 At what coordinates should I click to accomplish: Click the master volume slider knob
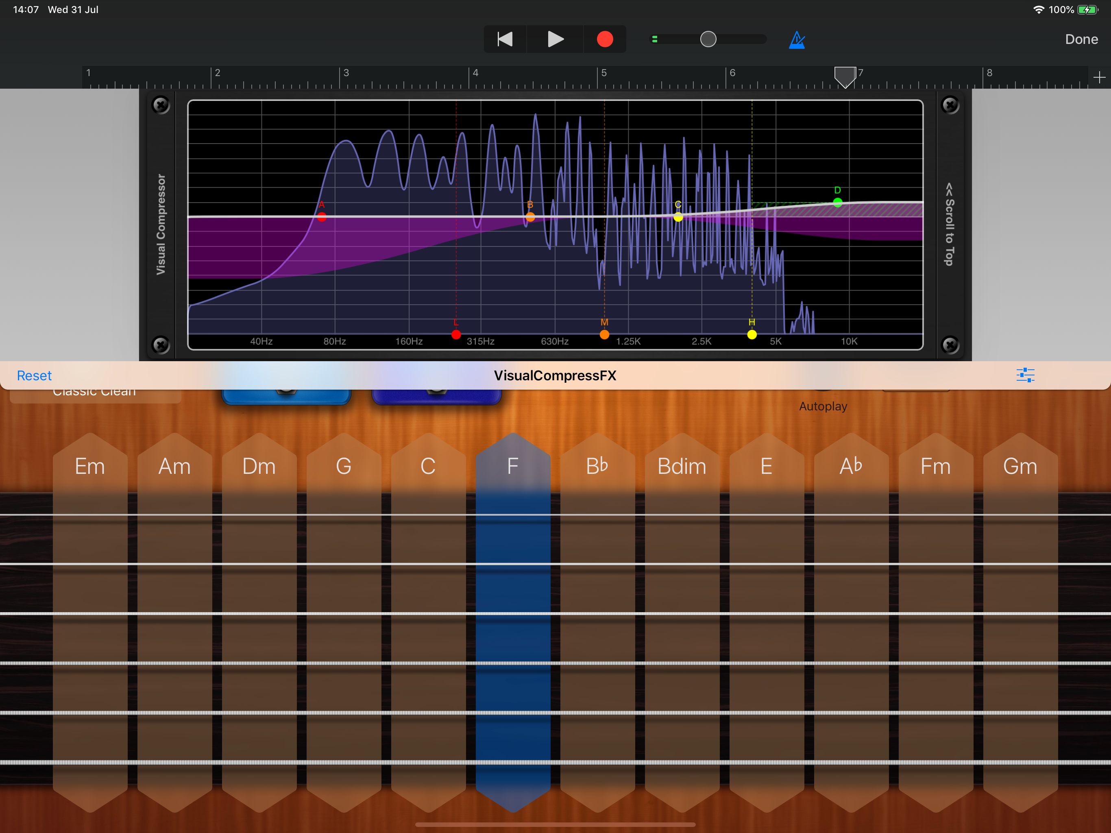708,39
